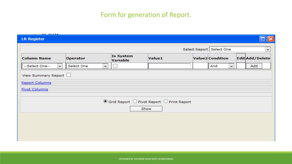Click the Column Name header
The height and width of the screenshot is (164, 292).
point(36,58)
